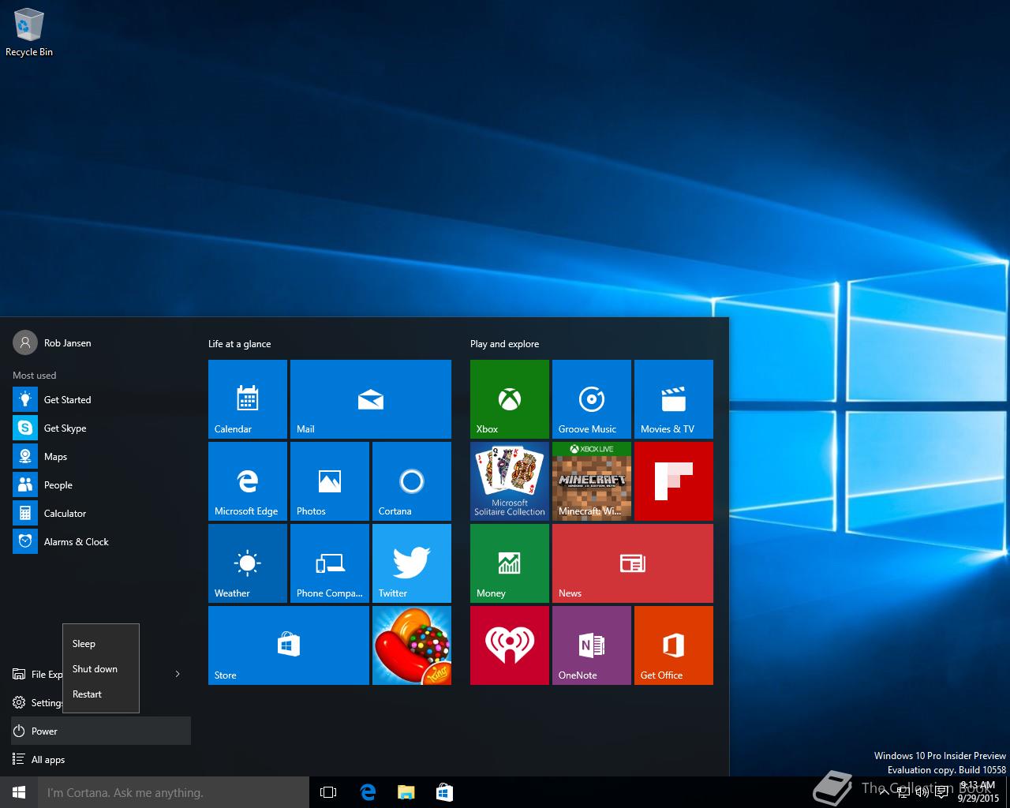Open the Microsoft Edge tile
The height and width of the screenshot is (808, 1010).
(247, 481)
